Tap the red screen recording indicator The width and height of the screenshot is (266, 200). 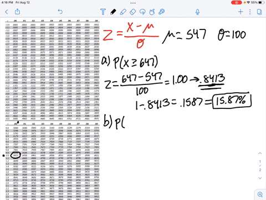236,3
